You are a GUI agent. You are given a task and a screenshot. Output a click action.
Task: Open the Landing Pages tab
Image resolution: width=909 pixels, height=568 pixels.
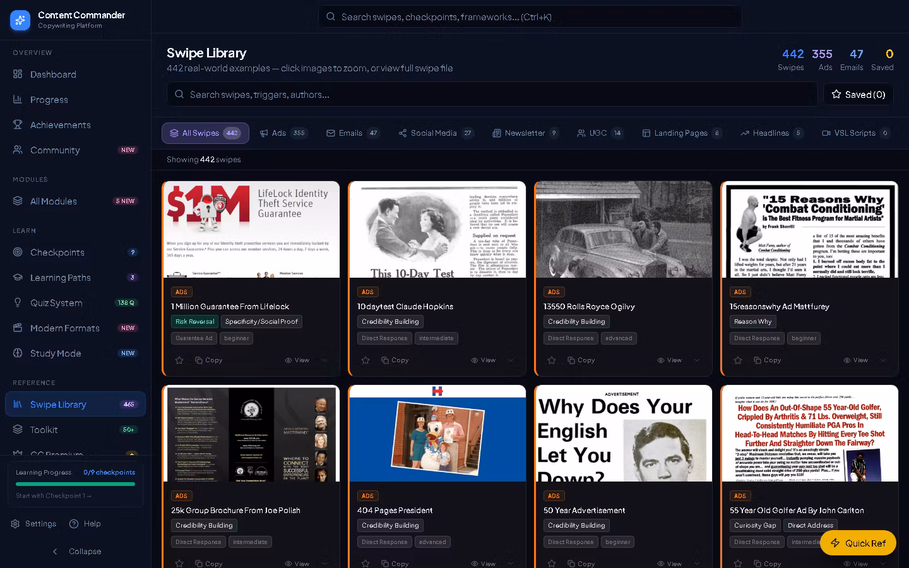(x=682, y=133)
